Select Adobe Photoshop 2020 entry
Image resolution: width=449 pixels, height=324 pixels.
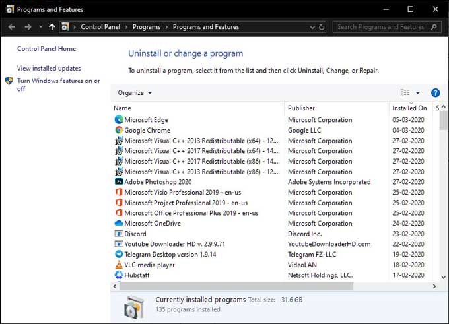[x=158, y=181]
